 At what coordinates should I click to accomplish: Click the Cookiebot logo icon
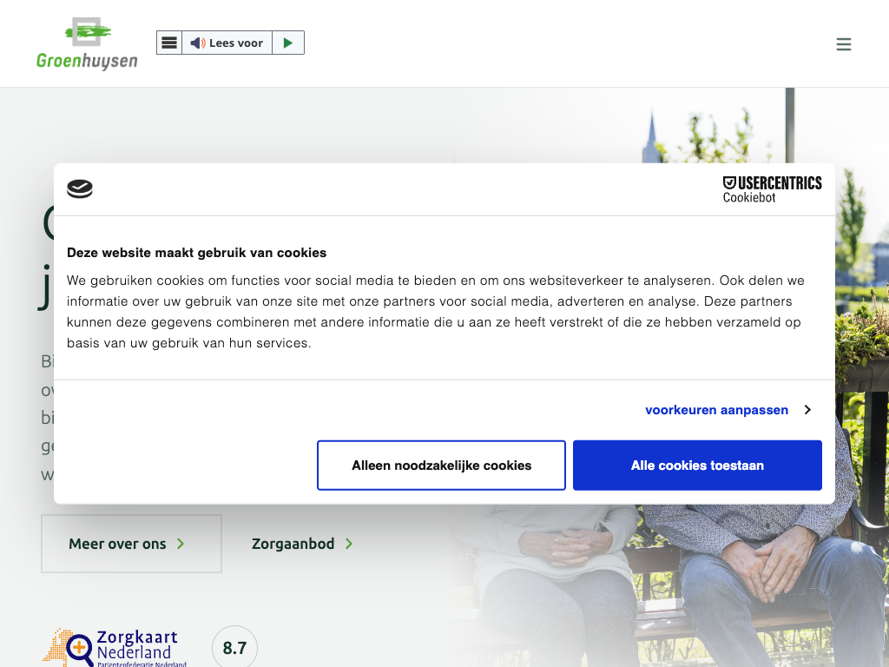coord(80,188)
